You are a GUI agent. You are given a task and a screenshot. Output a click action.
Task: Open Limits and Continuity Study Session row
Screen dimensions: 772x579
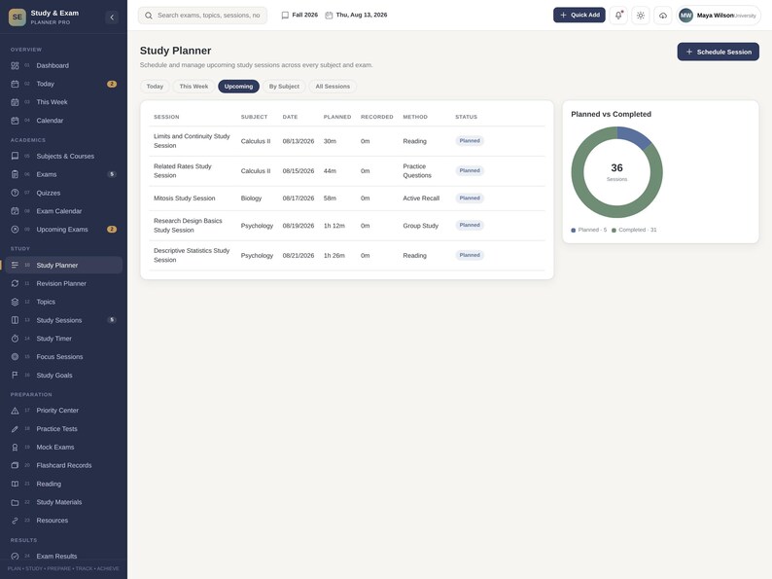pyautogui.click(x=347, y=141)
